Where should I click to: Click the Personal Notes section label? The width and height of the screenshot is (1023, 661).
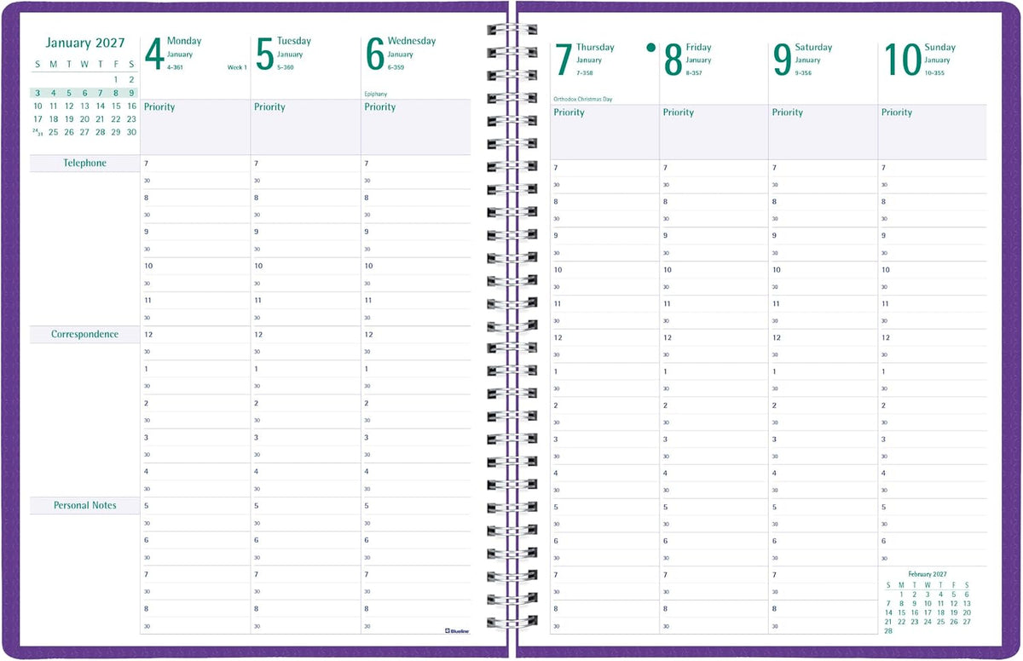tap(84, 505)
